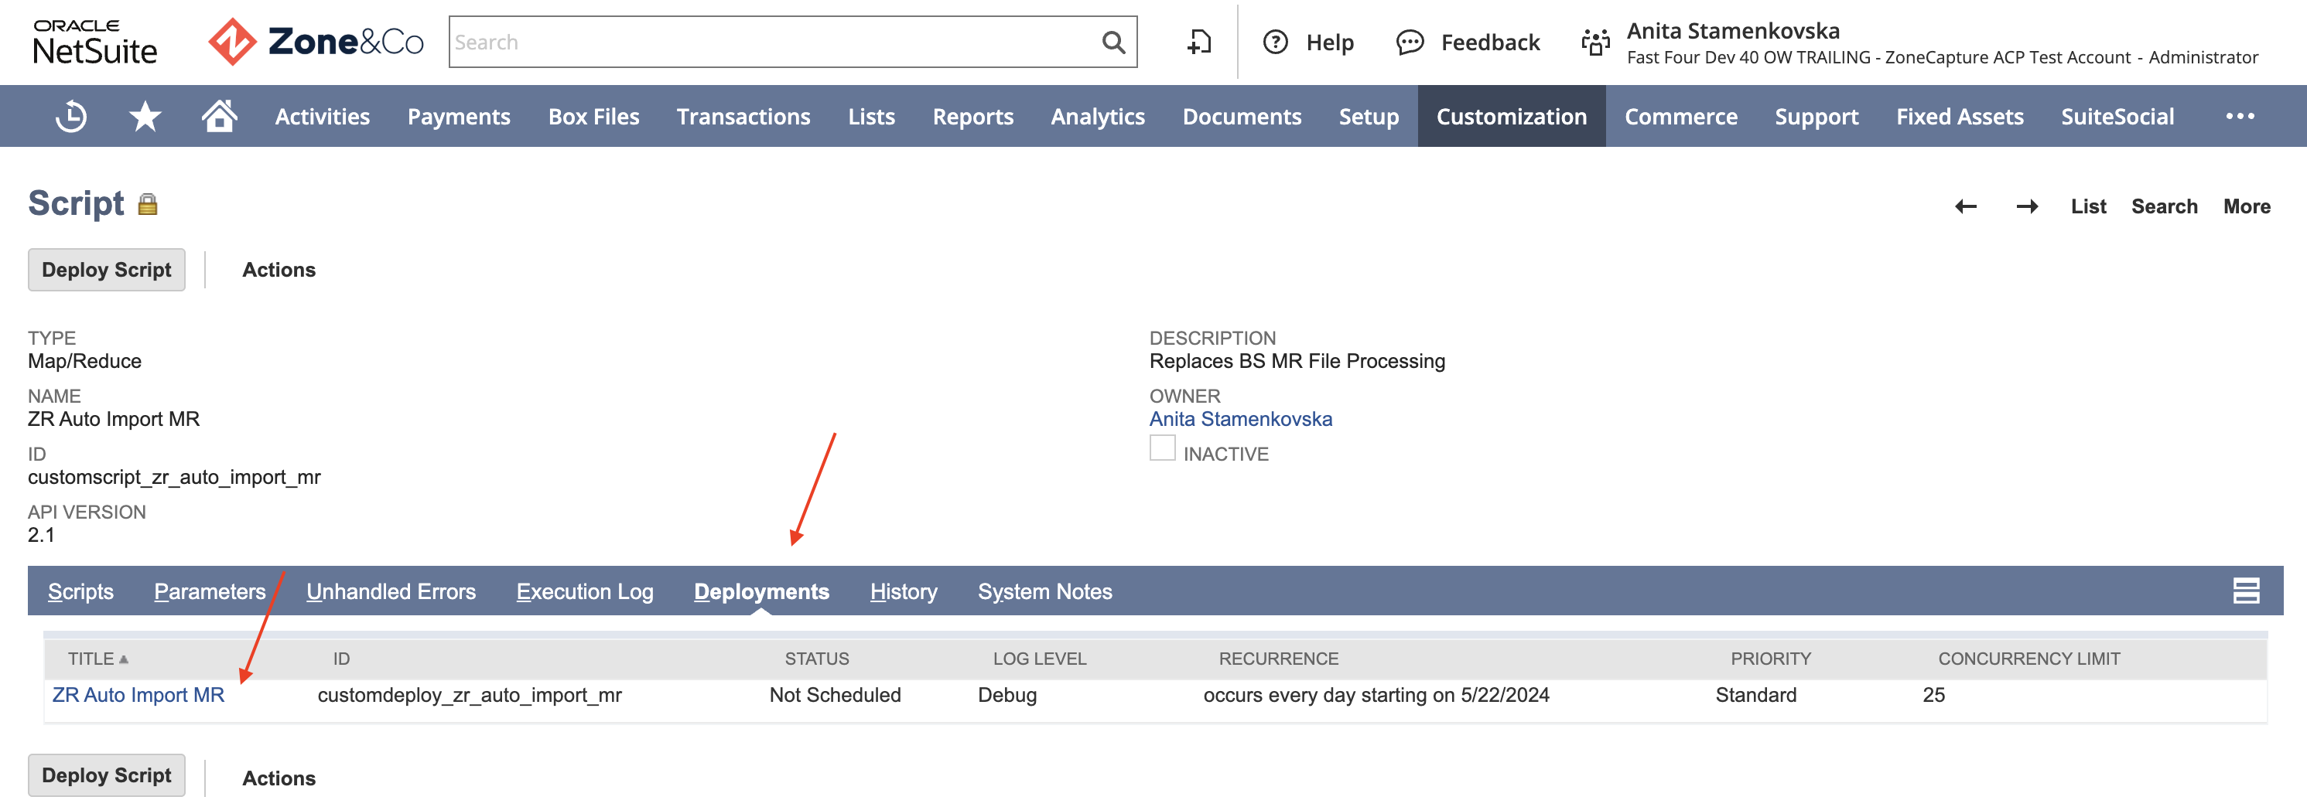Toggle the INACTIVE checkbox
Image resolution: width=2307 pixels, height=807 pixels.
tap(1163, 448)
